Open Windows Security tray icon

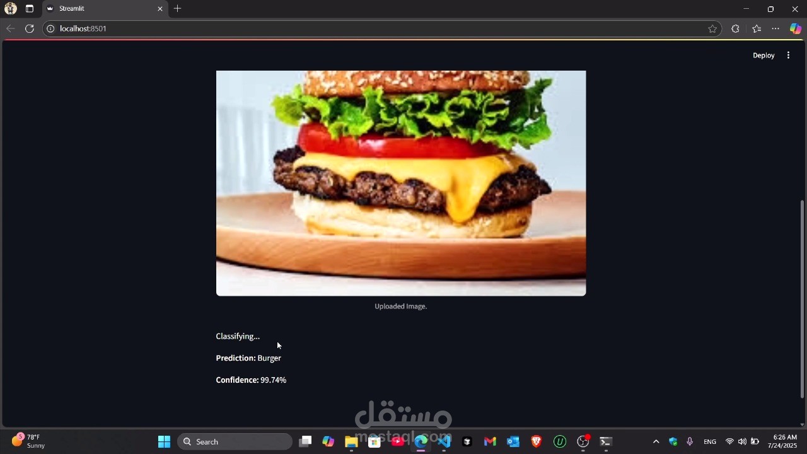673,442
